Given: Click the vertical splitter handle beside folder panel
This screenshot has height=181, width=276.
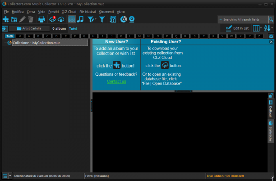Looking at the screenshot, I should 92,105.
